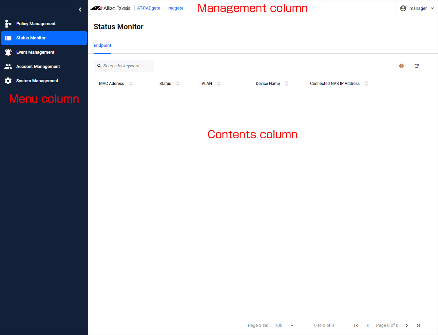
Task: Go to the previous page
Action: 367,325
